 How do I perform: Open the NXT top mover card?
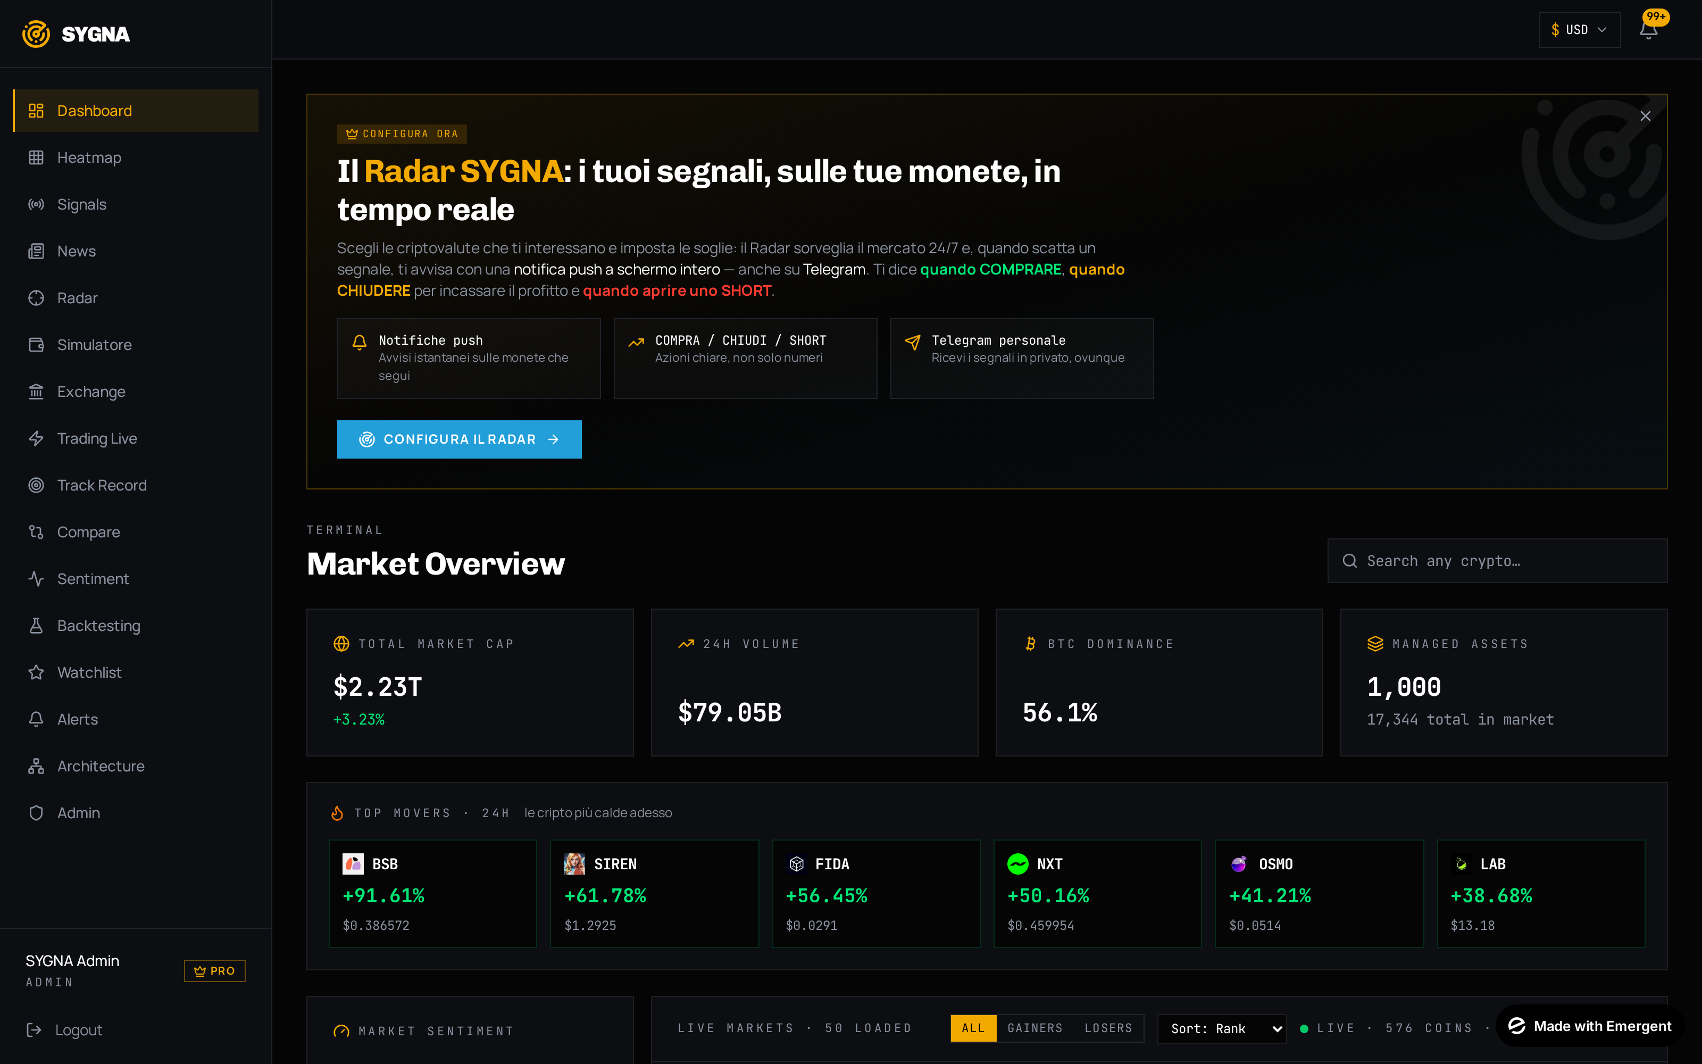[1097, 893]
